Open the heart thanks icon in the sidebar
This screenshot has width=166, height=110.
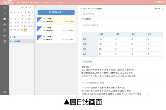click(x=4, y=35)
